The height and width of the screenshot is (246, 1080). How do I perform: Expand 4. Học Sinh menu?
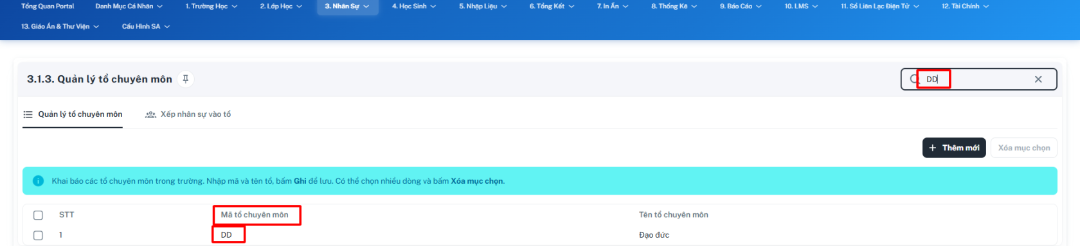[x=414, y=6]
